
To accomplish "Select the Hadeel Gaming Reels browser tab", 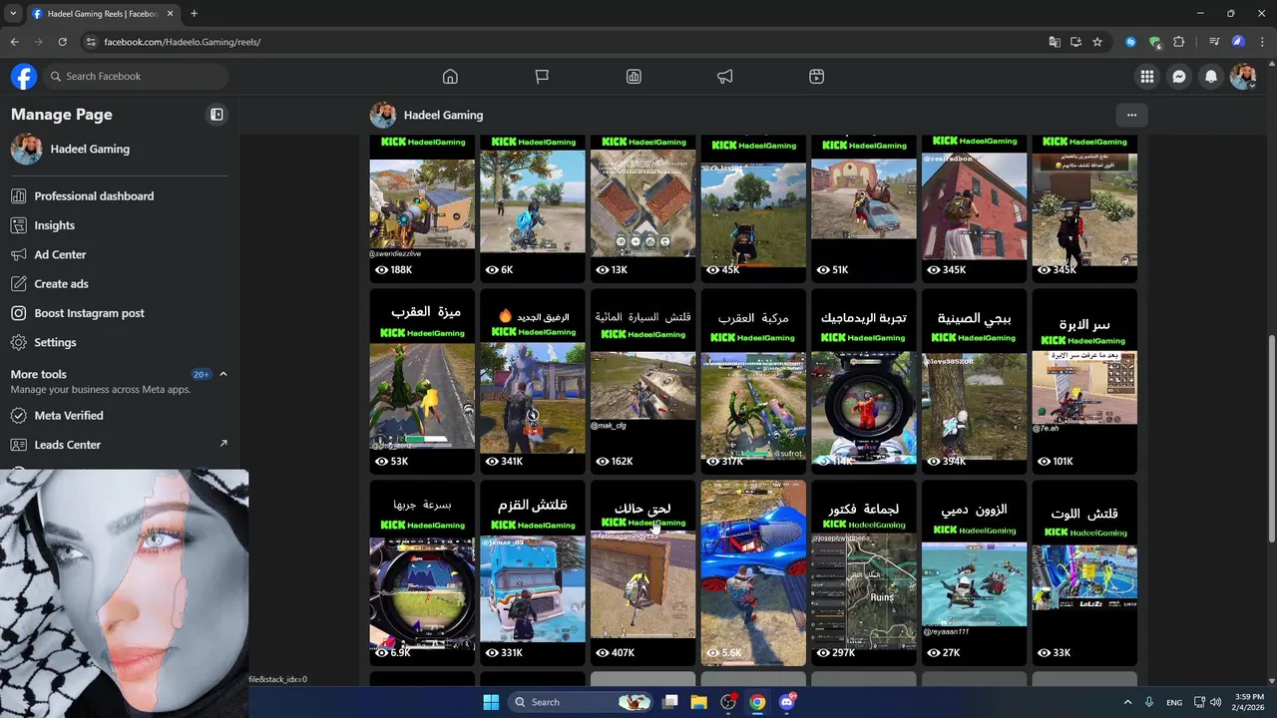I will coord(102,14).
